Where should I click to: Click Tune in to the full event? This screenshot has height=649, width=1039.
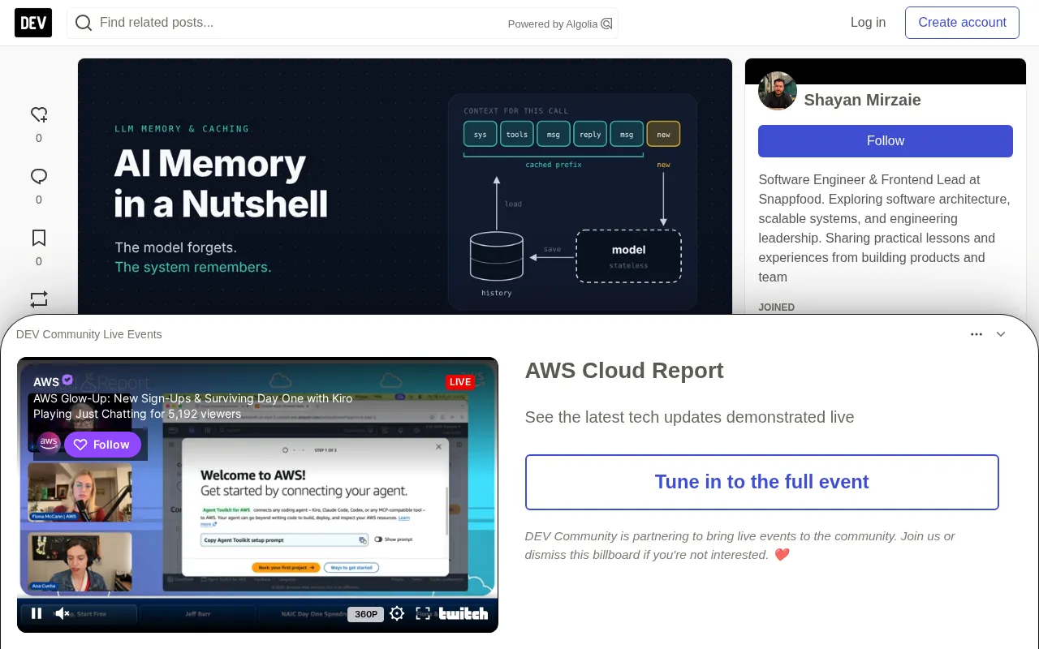762,482
